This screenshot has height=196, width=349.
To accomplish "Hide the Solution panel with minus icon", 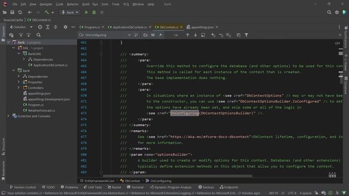I will [x=73, y=27].
